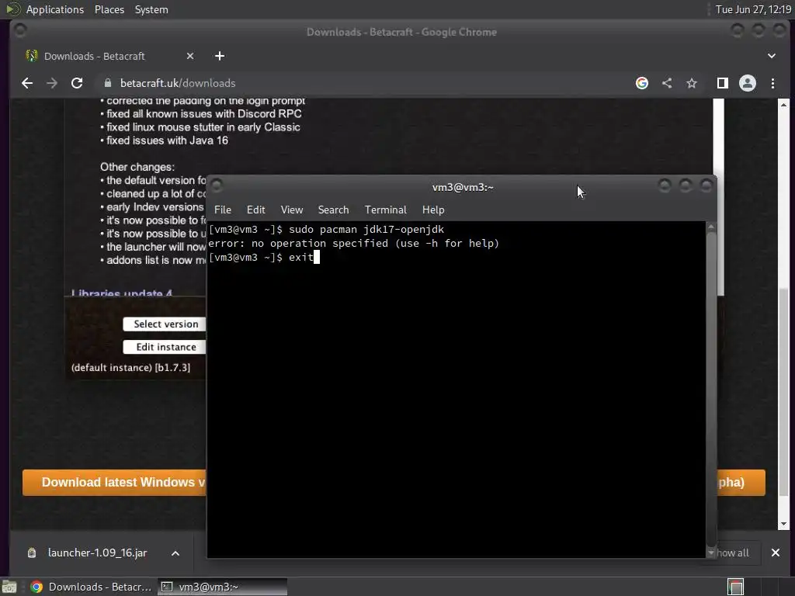Open terminal Search menu

[333, 210]
